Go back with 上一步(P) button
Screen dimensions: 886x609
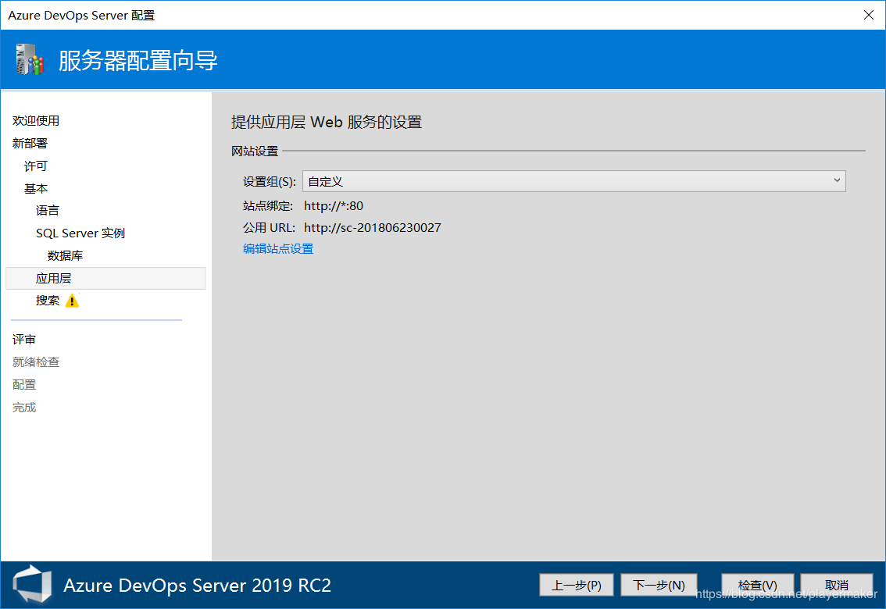click(577, 585)
